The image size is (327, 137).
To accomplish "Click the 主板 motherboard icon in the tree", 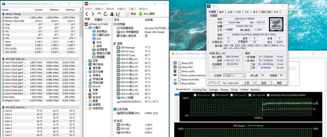I will (x=90, y=61).
